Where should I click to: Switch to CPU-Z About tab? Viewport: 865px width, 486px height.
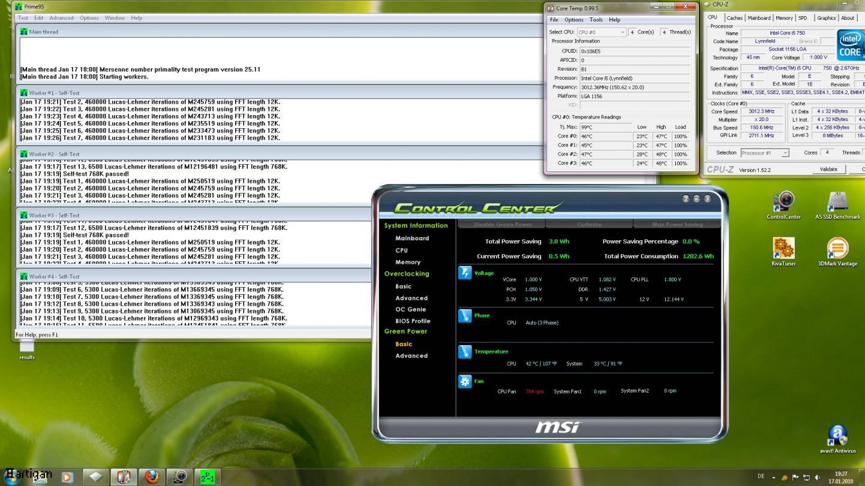point(848,18)
